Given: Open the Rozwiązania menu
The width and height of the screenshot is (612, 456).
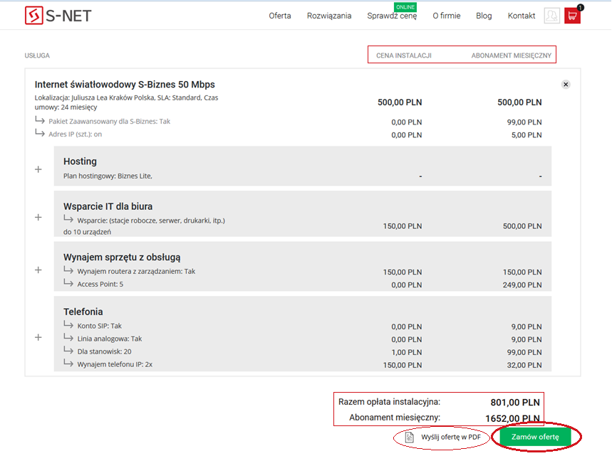Looking at the screenshot, I should pos(329,16).
